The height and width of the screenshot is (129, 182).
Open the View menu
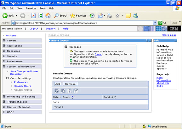coord(20,8)
